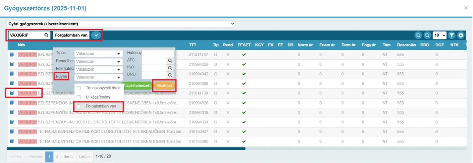Click the Alkalmaz button
The width and height of the screenshot is (473, 163).
click(164, 85)
